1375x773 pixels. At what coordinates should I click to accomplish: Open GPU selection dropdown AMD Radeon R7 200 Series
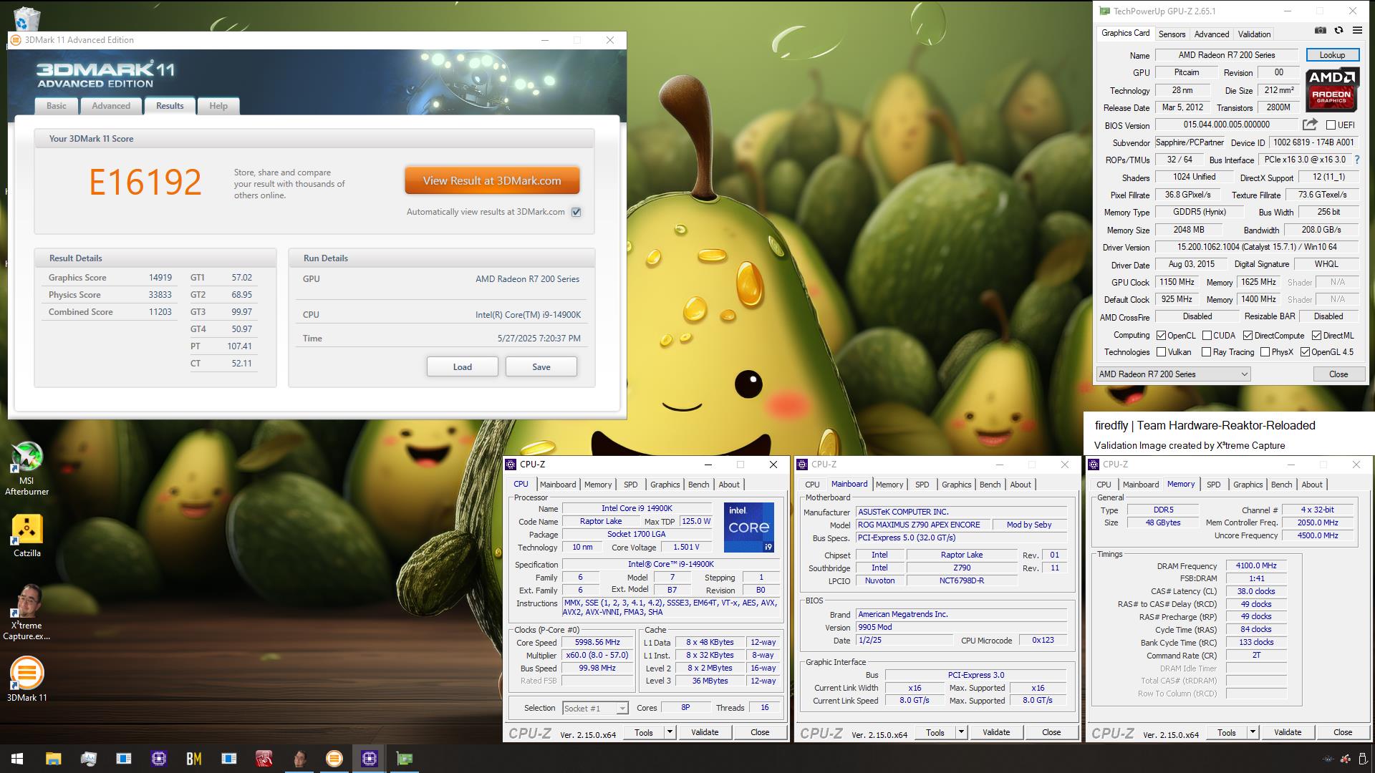coord(1173,374)
